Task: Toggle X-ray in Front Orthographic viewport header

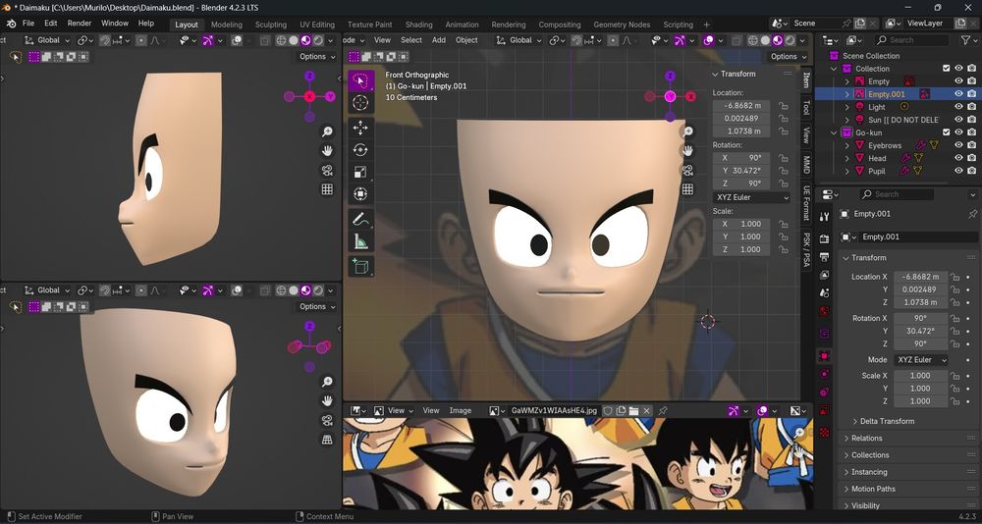Action: 737,40
